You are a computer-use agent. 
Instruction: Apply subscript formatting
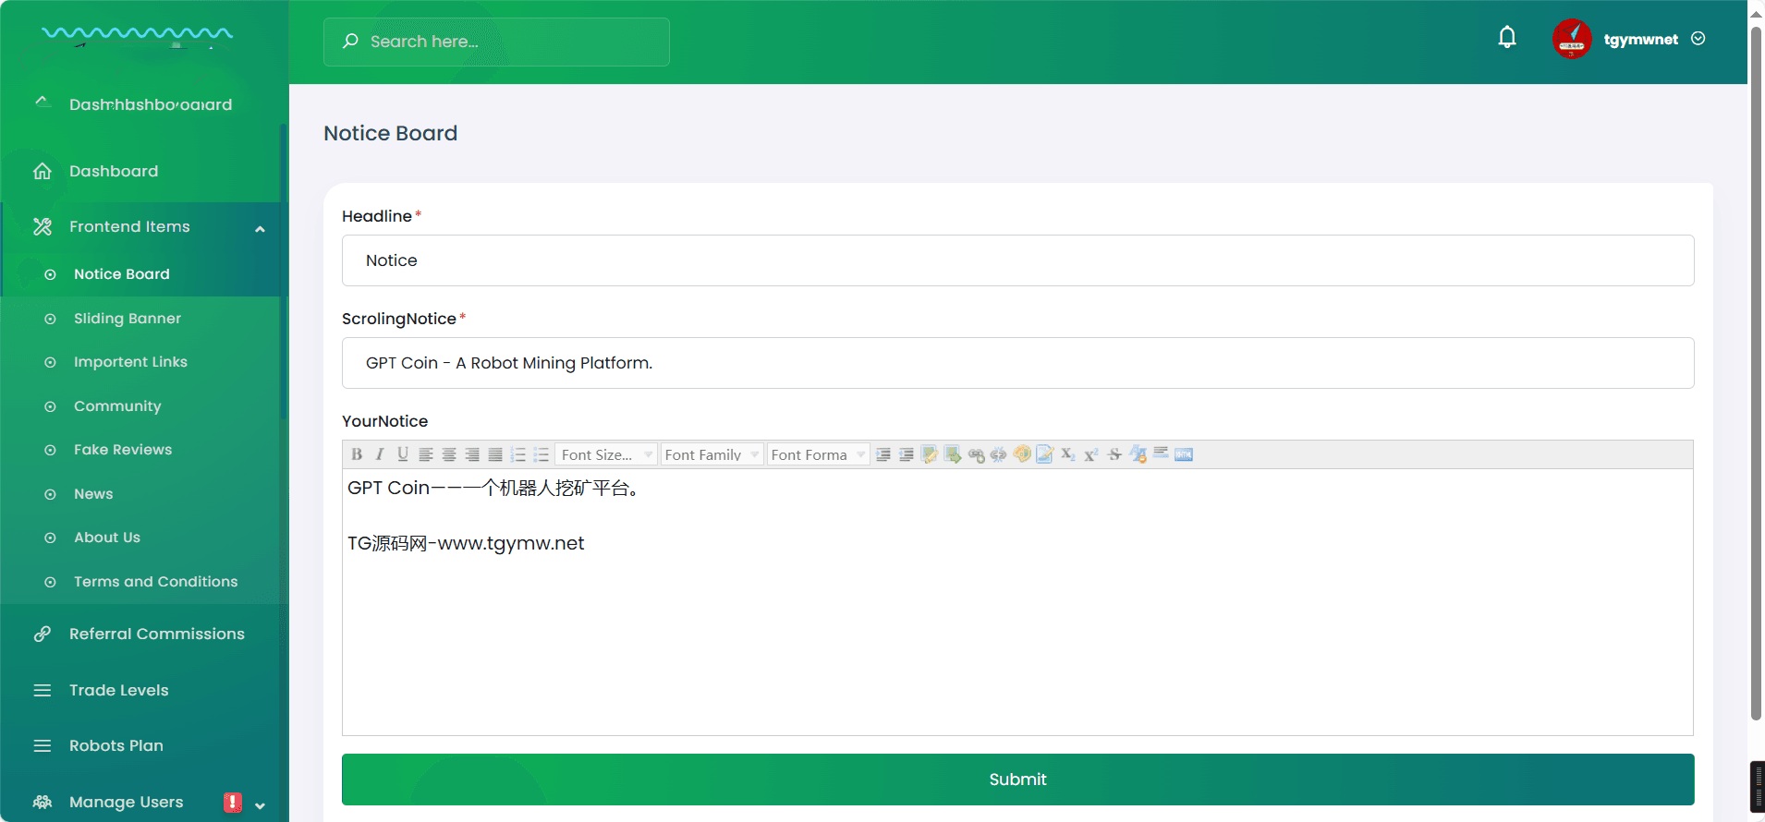pos(1068,454)
